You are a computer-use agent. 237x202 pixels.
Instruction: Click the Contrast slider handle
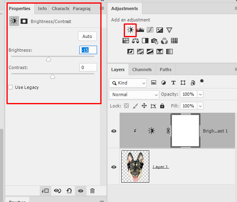pyautogui.click(x=53, y=76)
